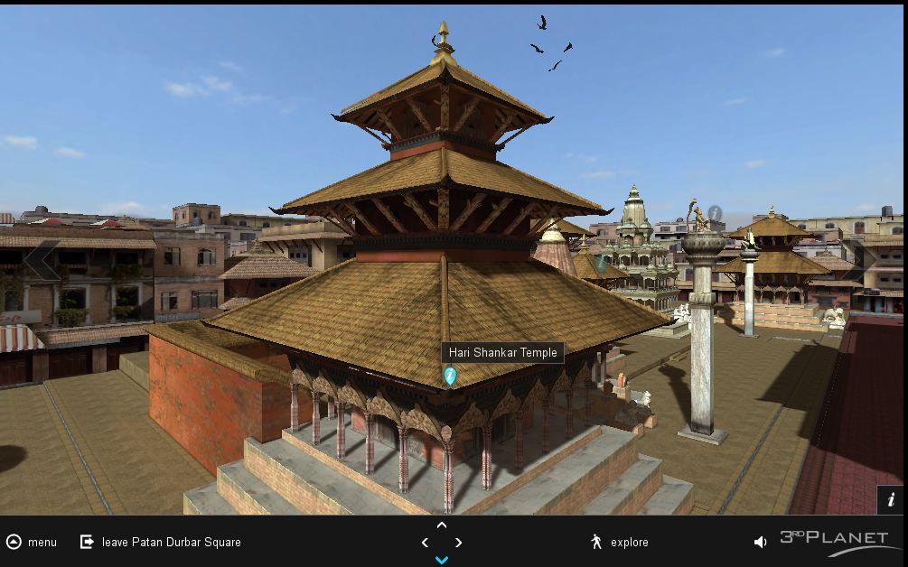Leave Patan Durbar Square
908x567 pixels.
161,542
